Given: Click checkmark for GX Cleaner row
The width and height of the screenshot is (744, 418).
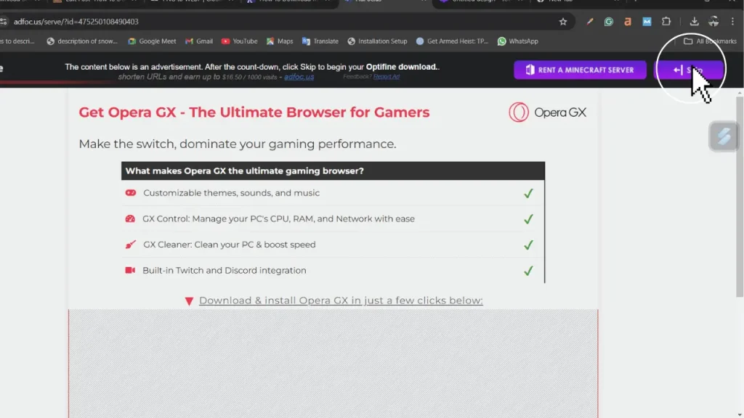Looking at the screenshot, I should point(528,245).
